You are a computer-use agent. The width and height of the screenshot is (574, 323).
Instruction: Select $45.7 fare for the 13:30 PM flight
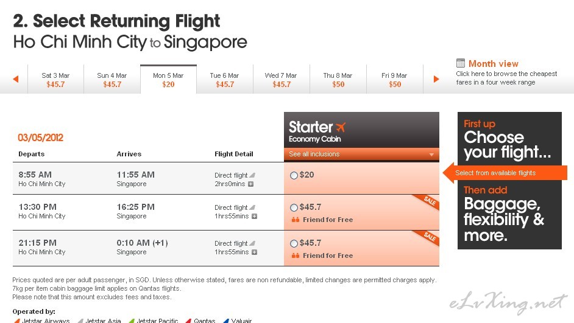click(x=294, y=207)
